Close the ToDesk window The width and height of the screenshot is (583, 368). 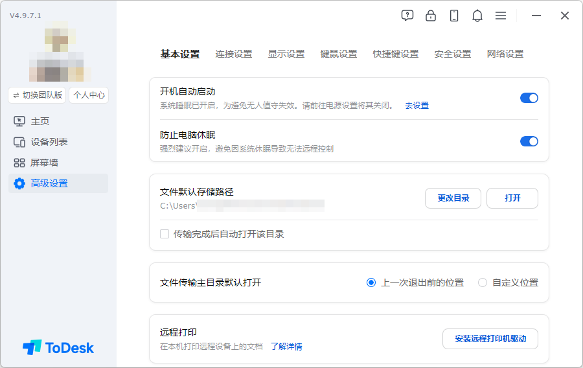(565, 16)
